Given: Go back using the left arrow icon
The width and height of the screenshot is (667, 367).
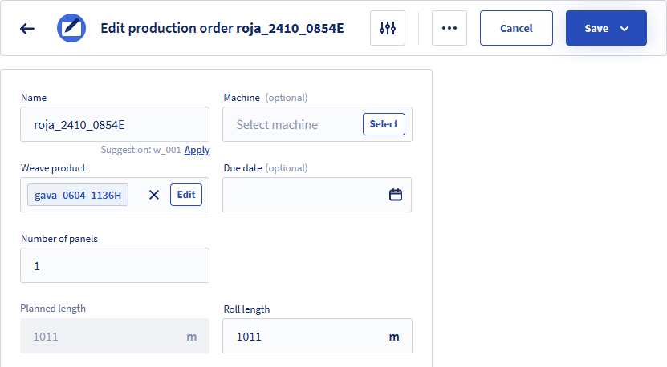Looking at the screenshot, I should click(x=27, y=29).
